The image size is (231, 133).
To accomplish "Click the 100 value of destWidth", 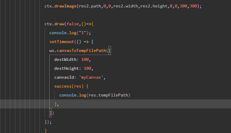I will tap(85, 59).
